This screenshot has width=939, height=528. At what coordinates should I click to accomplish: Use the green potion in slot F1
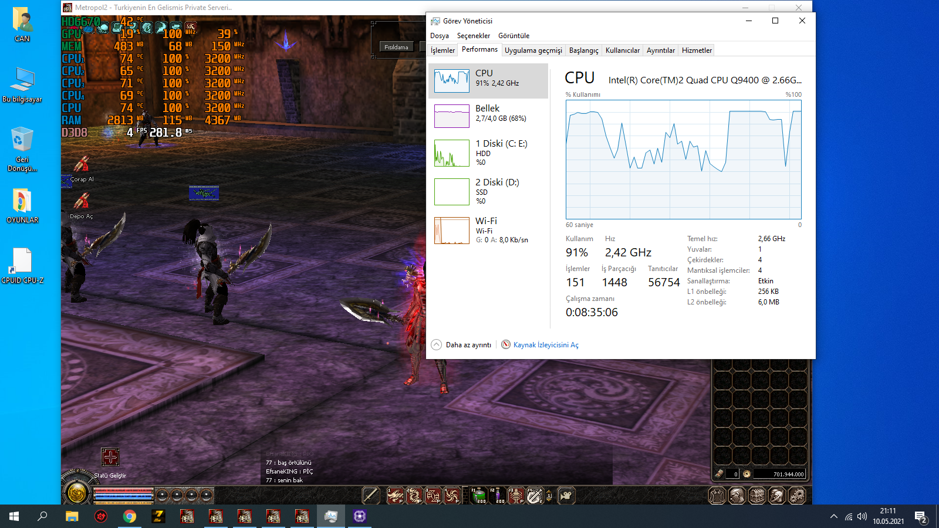tap(479, 496)
